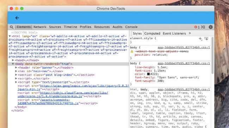Select the DOCTYPE html line

point(24,33)
